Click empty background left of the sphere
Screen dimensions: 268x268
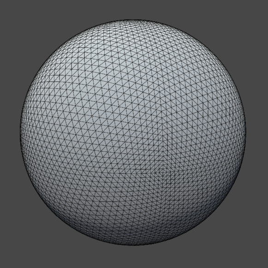pos(10,132)
